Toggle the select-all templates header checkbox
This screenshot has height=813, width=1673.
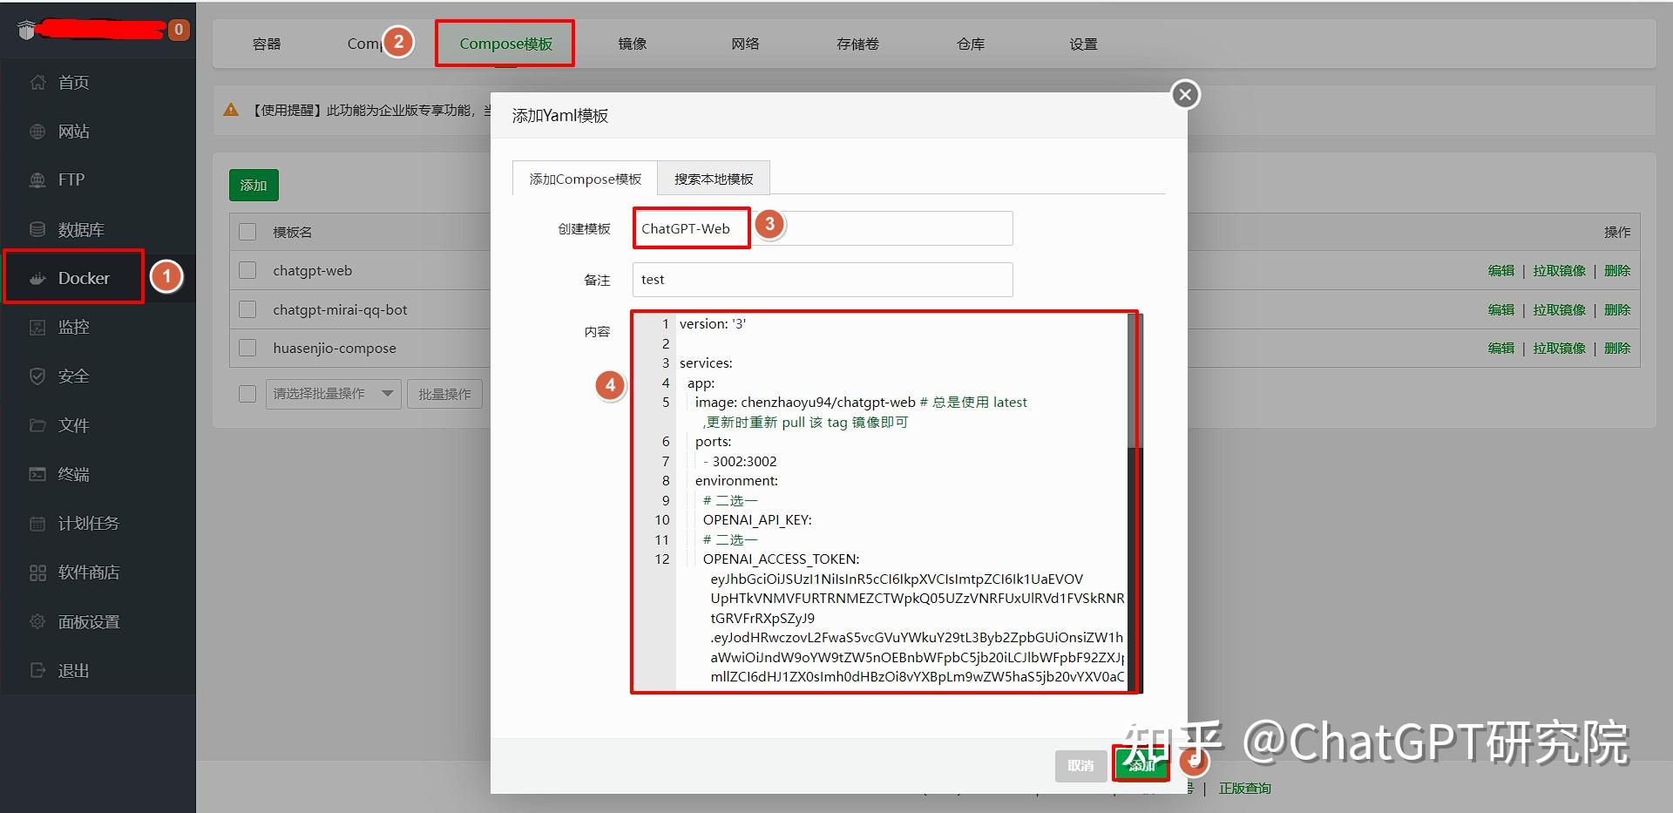[247, 232]
